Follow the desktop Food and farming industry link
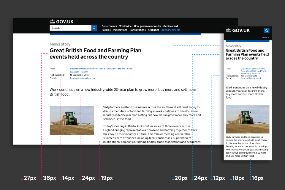Screen dimensions: 285x190 click(x=83, y=78)
